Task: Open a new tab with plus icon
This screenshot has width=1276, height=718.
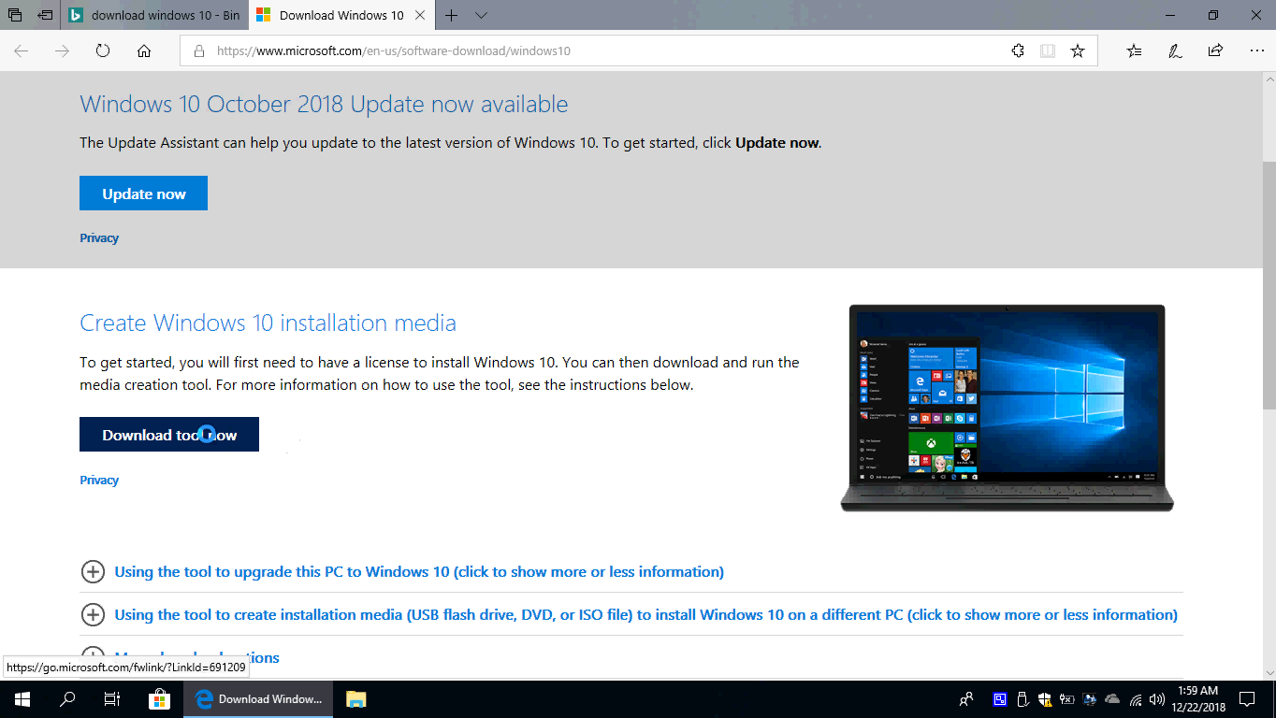Action: tap(452, 15)
